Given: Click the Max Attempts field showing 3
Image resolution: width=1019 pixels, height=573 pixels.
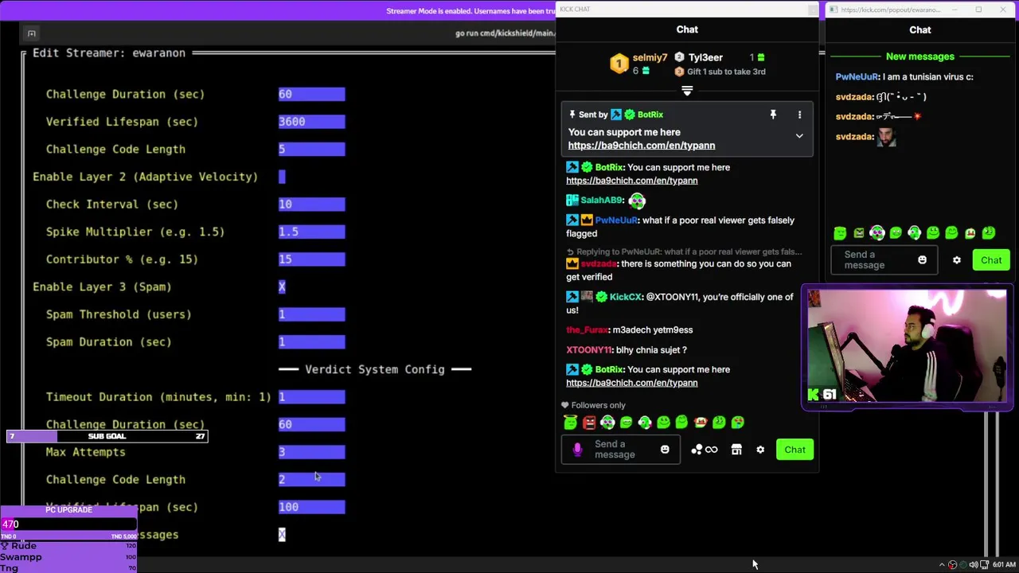Looking at the screenshot, I should [311, 452].
